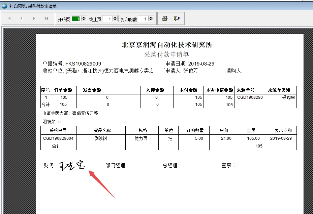Image resolution: width=313 pixels, height=214 pixels.
Task: Decrease the start page (开始页) value
Action: click(84, 20)
